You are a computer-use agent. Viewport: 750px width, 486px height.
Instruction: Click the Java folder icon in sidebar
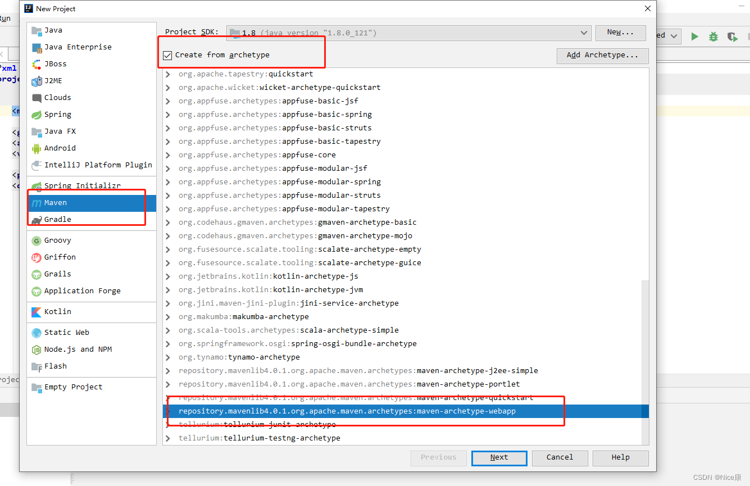tap(37, 30)
